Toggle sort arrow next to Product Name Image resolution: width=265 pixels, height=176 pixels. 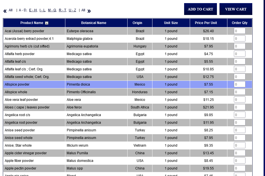tap(47, 23)
